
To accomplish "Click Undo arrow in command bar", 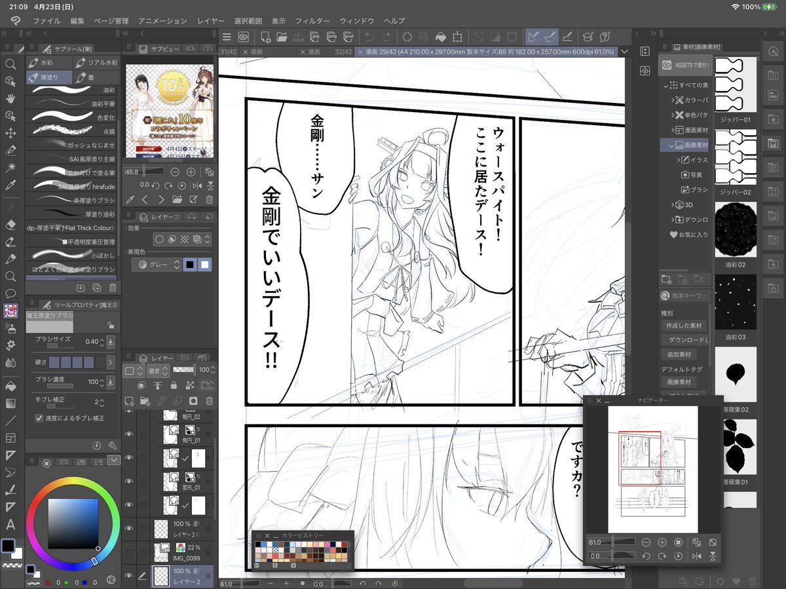I will (x=370, y=37).
